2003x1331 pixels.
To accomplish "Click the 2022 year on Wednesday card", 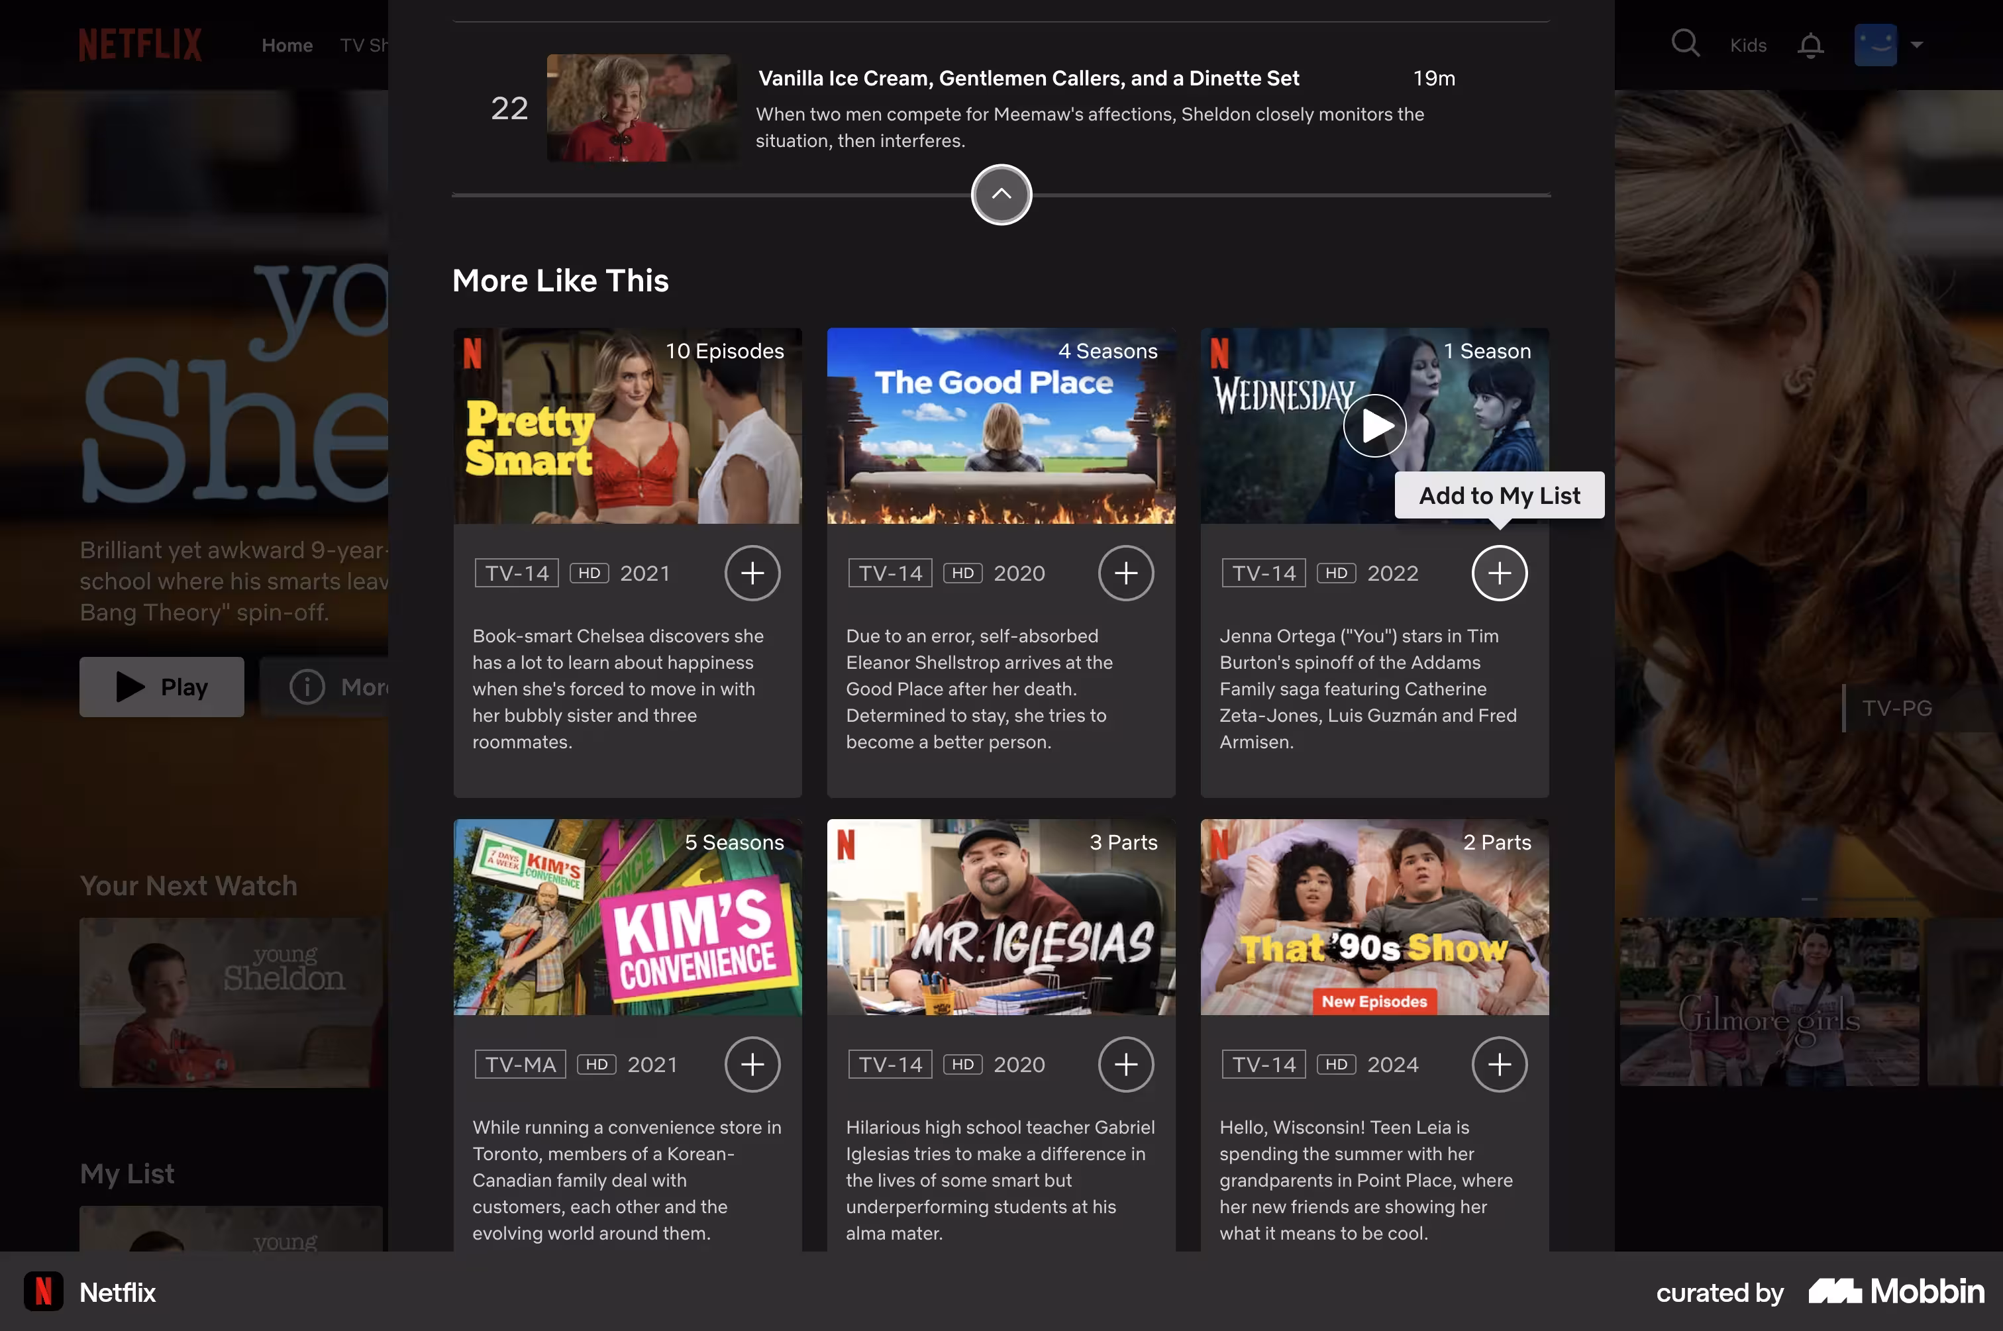I will point(1392,573).
